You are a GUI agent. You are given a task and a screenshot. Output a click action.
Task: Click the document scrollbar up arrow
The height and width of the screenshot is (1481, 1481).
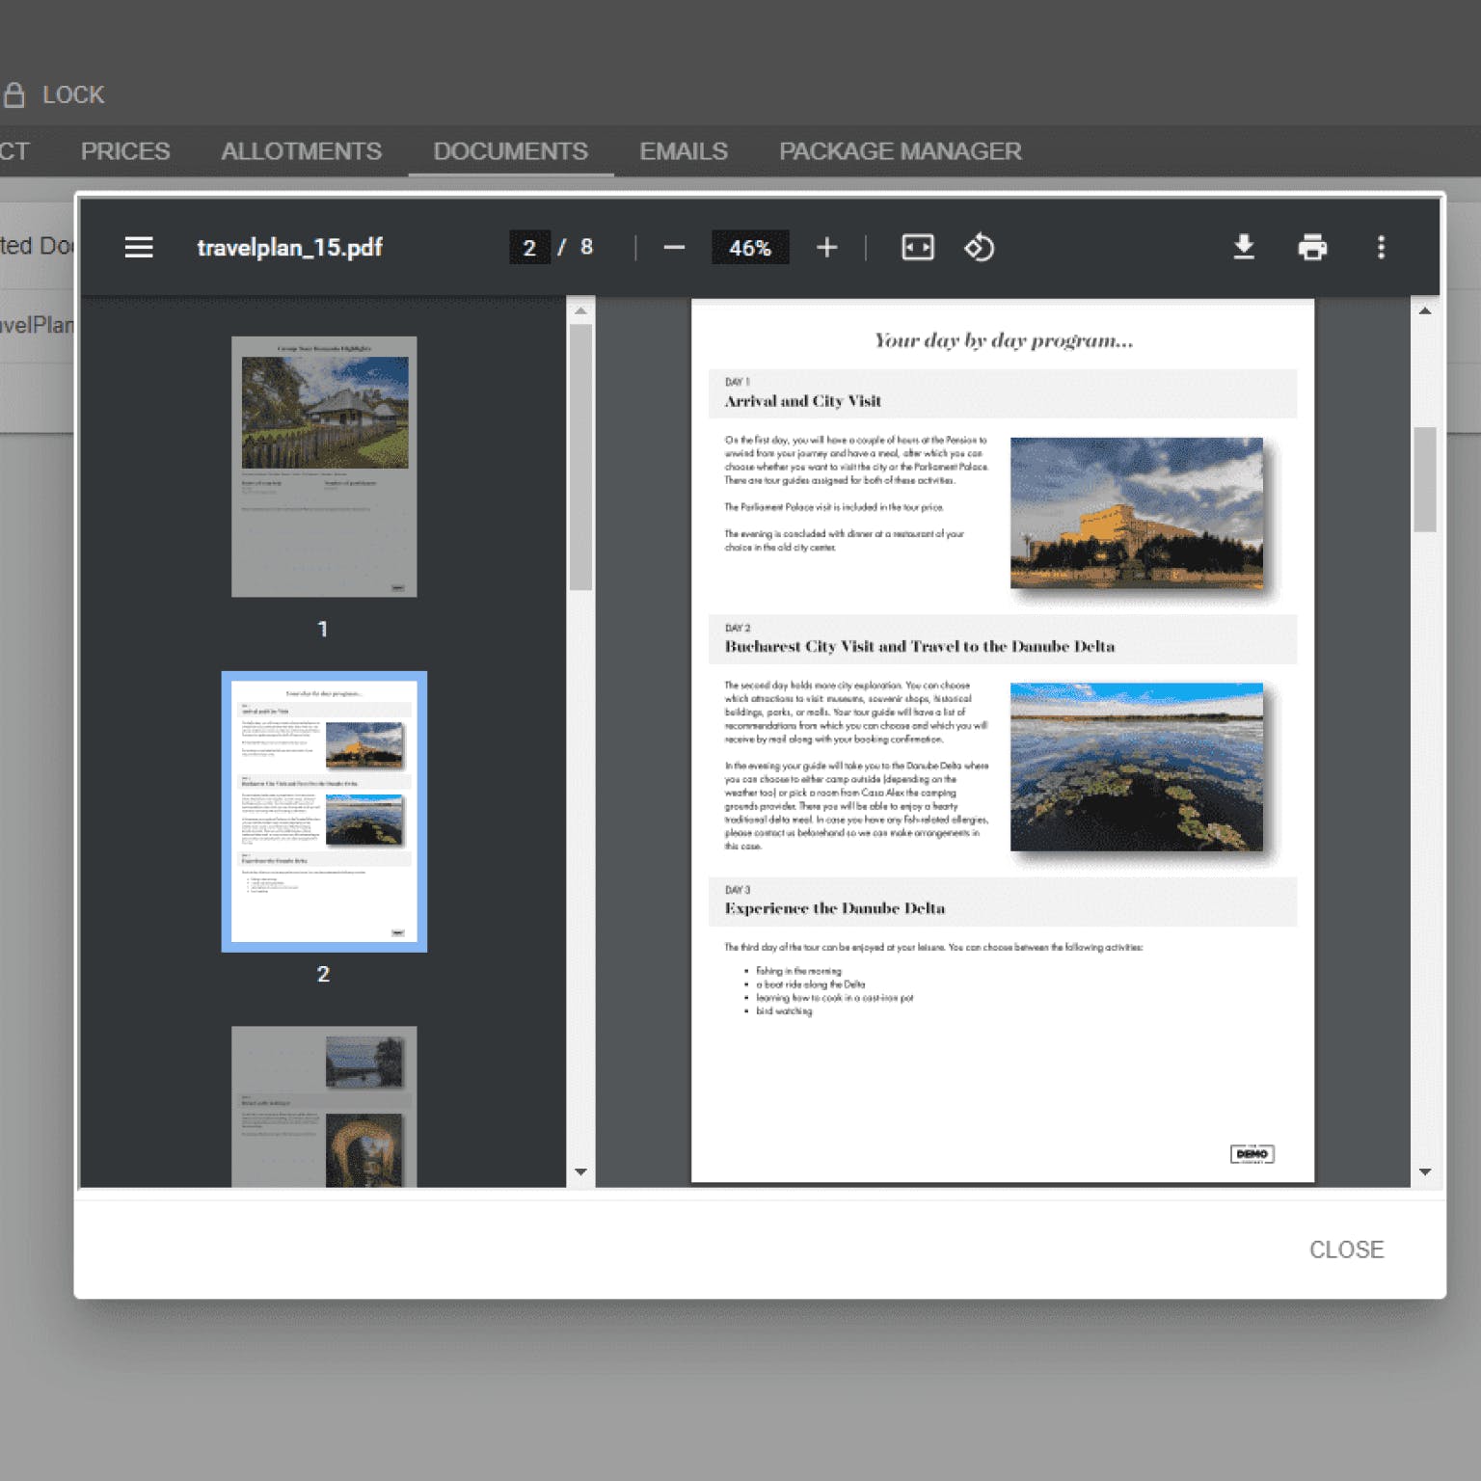1425,311
